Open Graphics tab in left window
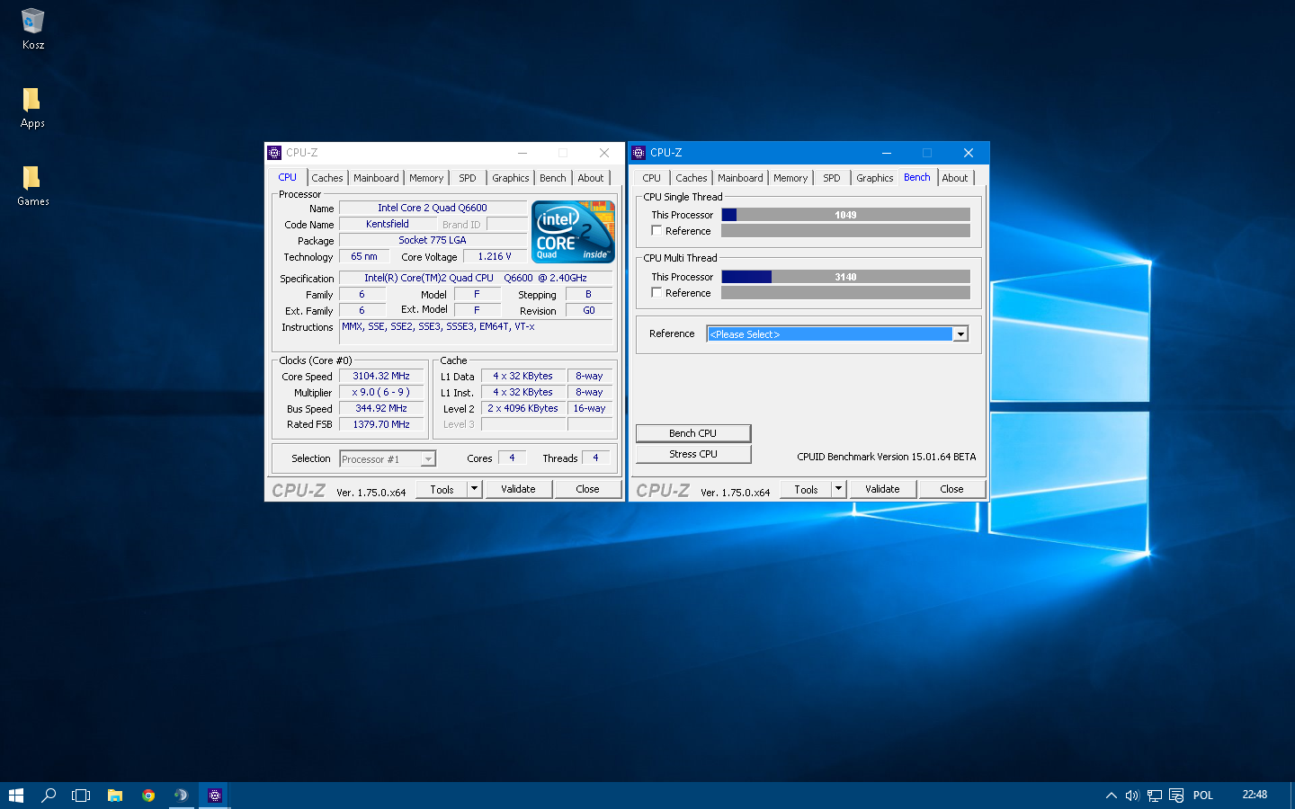The image size is (1295, 809). (511, 178)
